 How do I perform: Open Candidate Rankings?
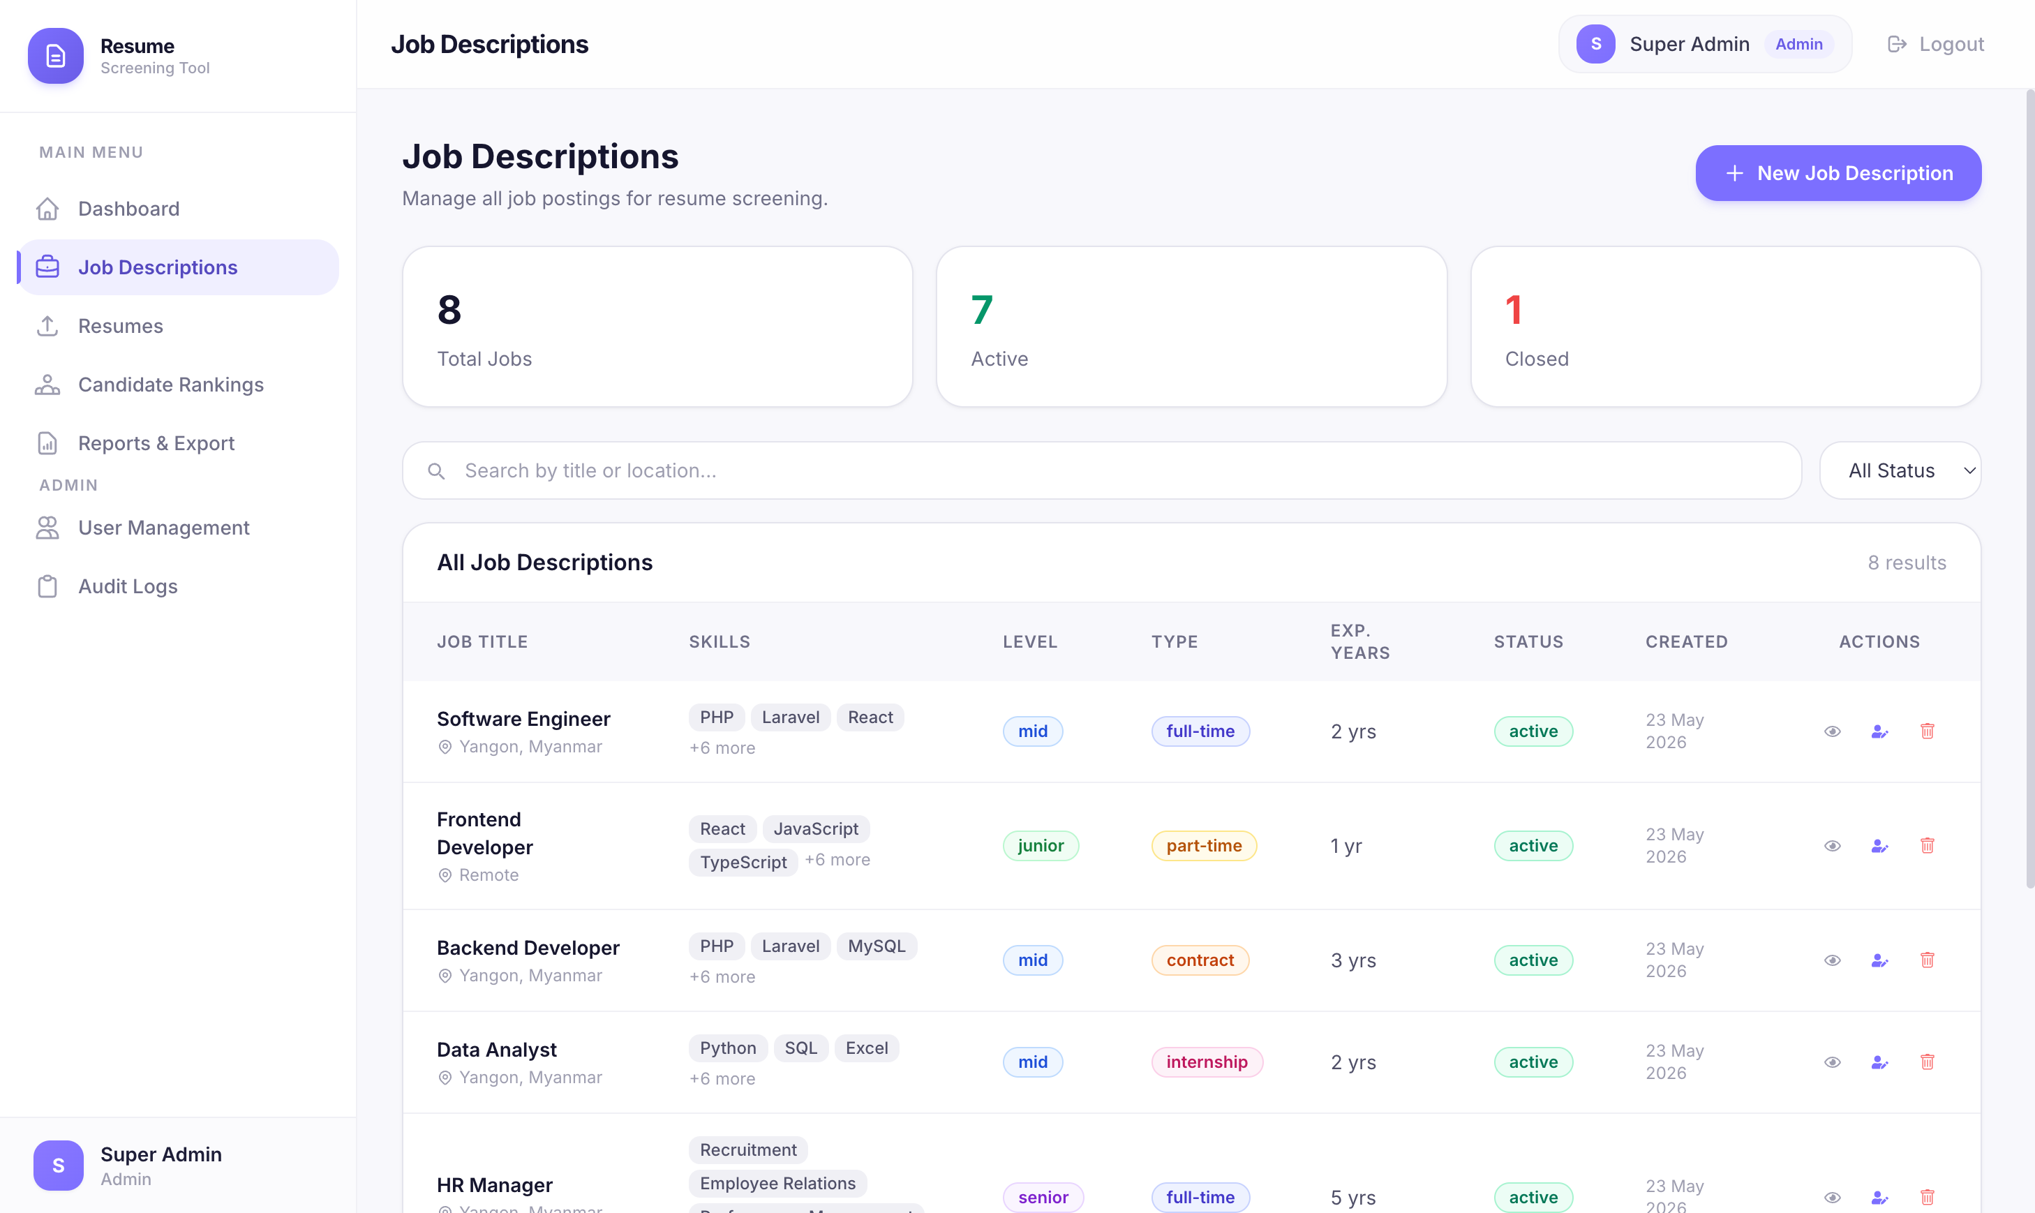177,384
